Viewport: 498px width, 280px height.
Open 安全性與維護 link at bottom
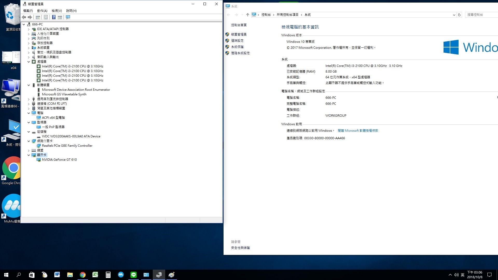click(x=240, y=248)
